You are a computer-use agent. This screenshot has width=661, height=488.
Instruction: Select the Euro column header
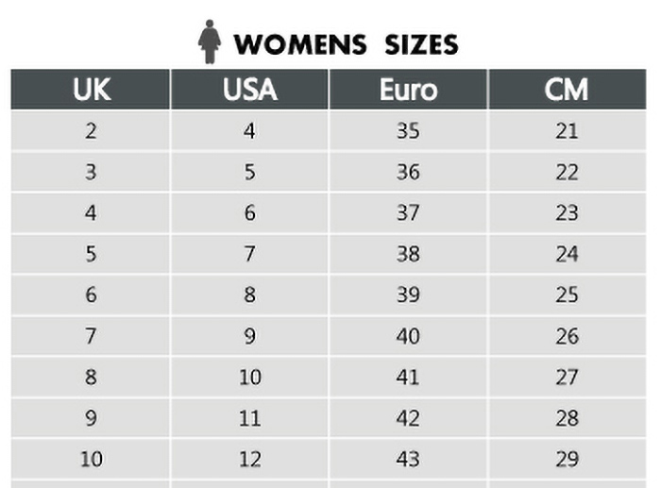point(408,90)
